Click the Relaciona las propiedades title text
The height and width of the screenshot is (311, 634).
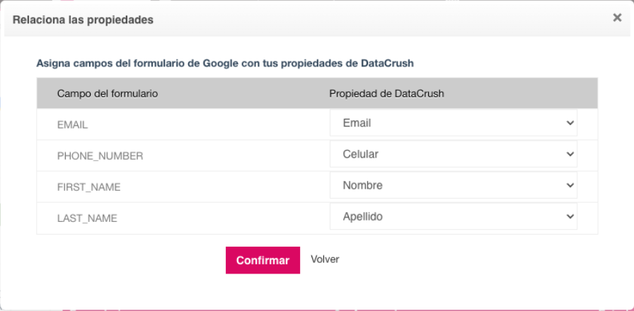[x=83, y=20]
